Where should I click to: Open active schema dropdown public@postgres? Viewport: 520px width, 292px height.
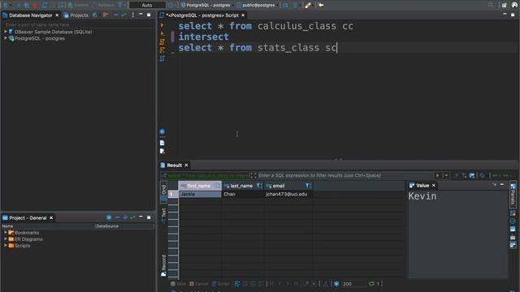[x=258, y=5]
